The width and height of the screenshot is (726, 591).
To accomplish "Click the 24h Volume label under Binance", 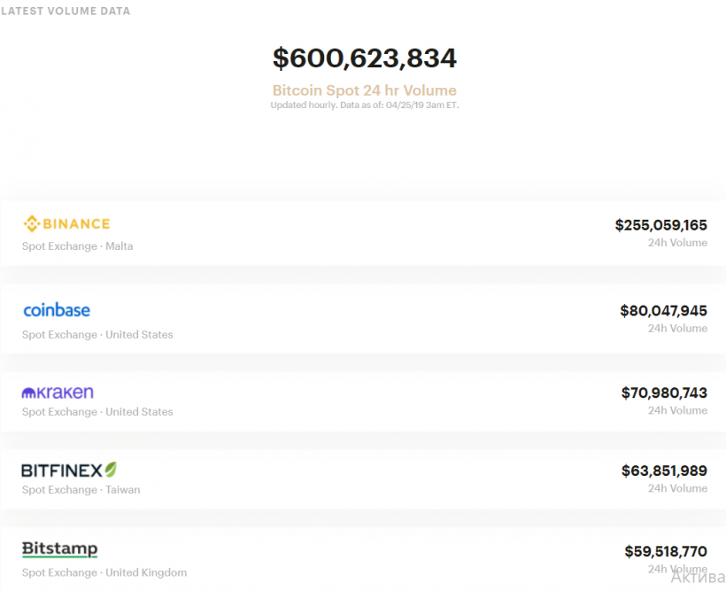I will [x=677, y=243].
